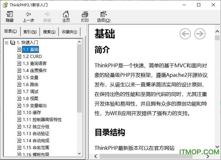The width and height of the screenshot is (221, 160).
Task: Open the 1.6 路由 topic
Action: [31, 84]
